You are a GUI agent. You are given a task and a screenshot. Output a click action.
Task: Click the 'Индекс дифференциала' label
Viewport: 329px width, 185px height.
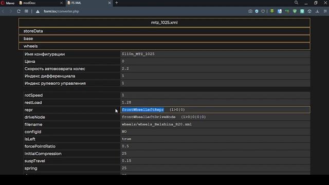click(x=50, y=76)
